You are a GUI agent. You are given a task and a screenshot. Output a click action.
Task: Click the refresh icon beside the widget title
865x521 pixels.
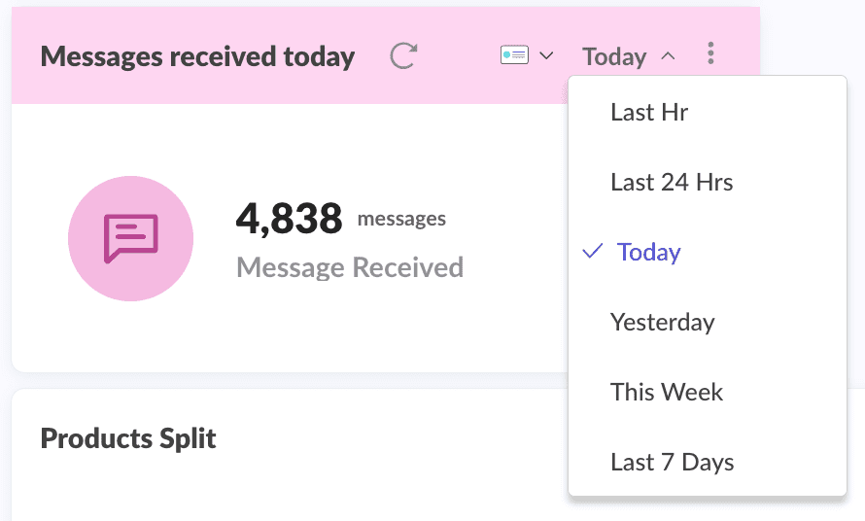click(x=403, y=56)
